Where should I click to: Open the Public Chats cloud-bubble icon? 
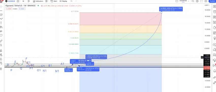point(214,45)
